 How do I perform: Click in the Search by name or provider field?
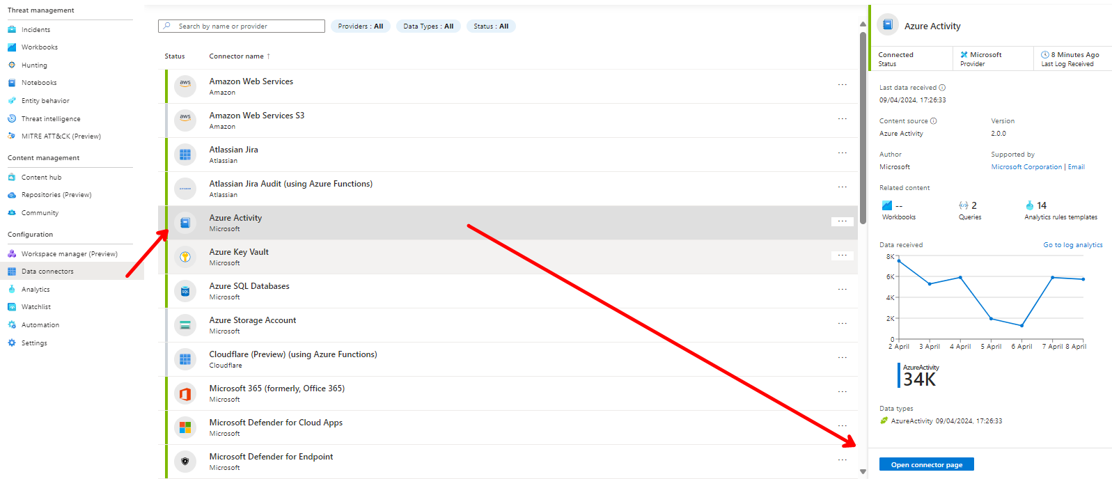click(x=242, y=26)
